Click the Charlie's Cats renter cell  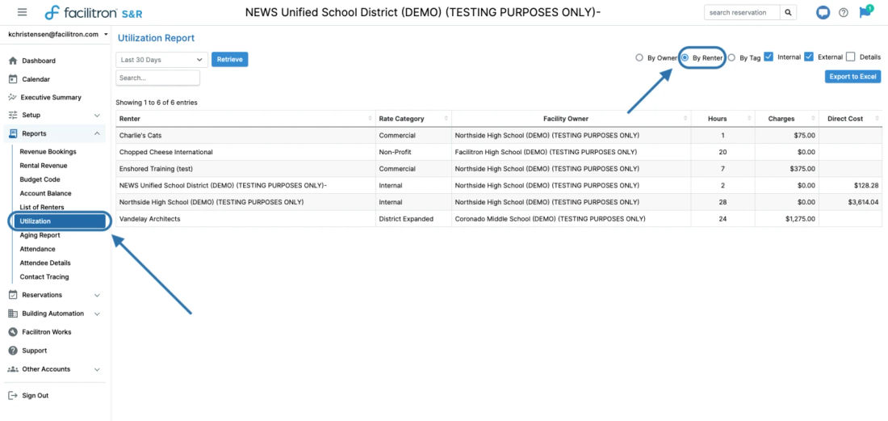click(x=245, y=136)
